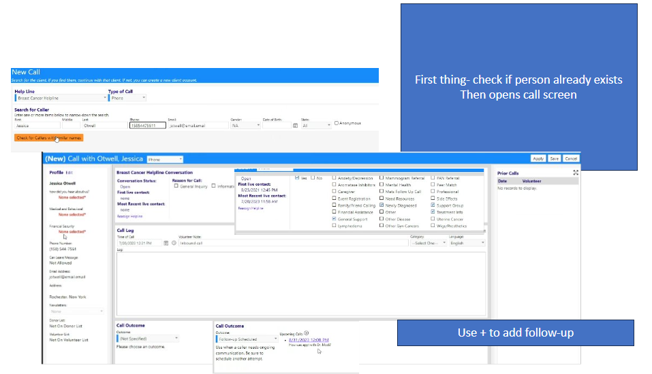The width and height of the screenshot is (652, 374).
Task: Tick the Anonymous checkbox
Action: tap(337, 123)
